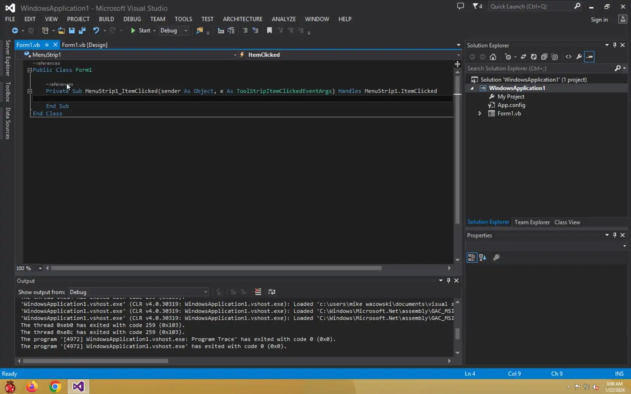Open Properties via wrench icon in Solution Explorer
631x394 pixels.
(x=579, y=57)
